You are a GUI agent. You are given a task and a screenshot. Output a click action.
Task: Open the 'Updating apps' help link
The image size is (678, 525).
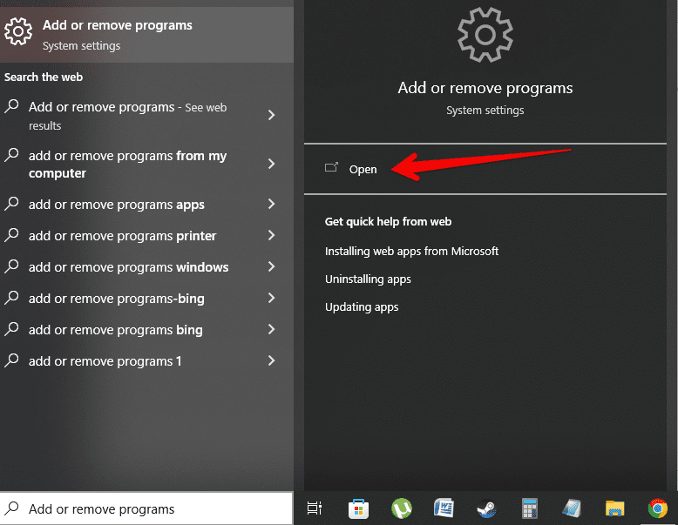(x=362, y=306)
